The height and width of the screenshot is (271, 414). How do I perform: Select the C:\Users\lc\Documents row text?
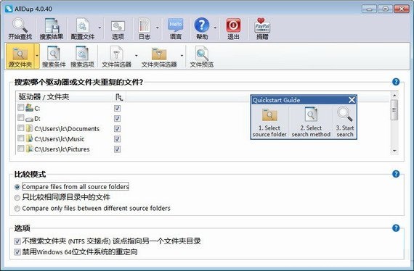[x=67, y=129]
